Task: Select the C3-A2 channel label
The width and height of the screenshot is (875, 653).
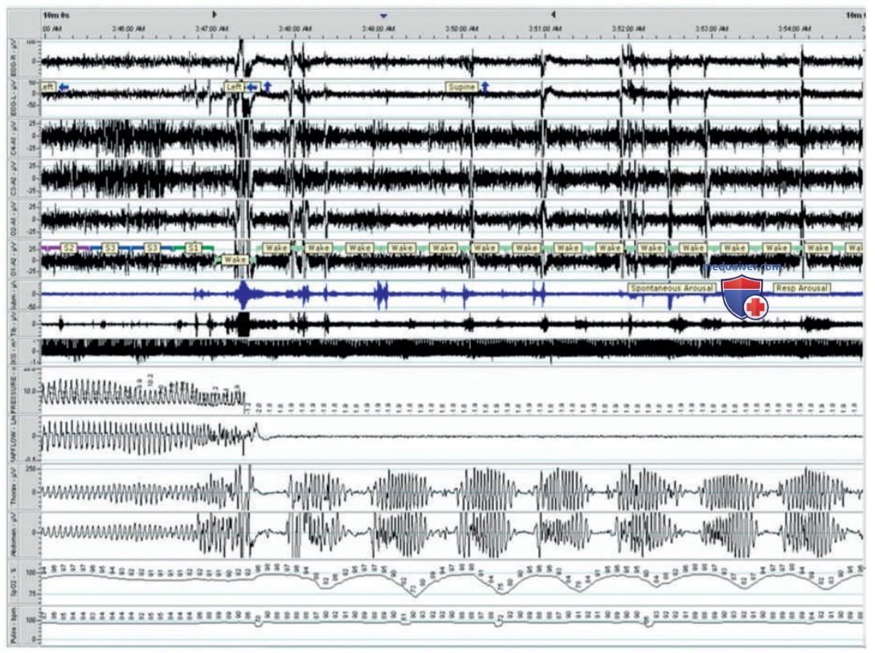Action: (15, 178)
